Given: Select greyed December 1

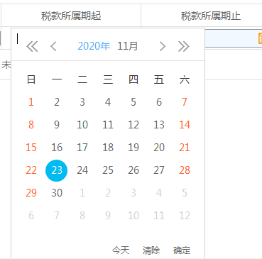Looking at the screenshot, I should 82,193.
